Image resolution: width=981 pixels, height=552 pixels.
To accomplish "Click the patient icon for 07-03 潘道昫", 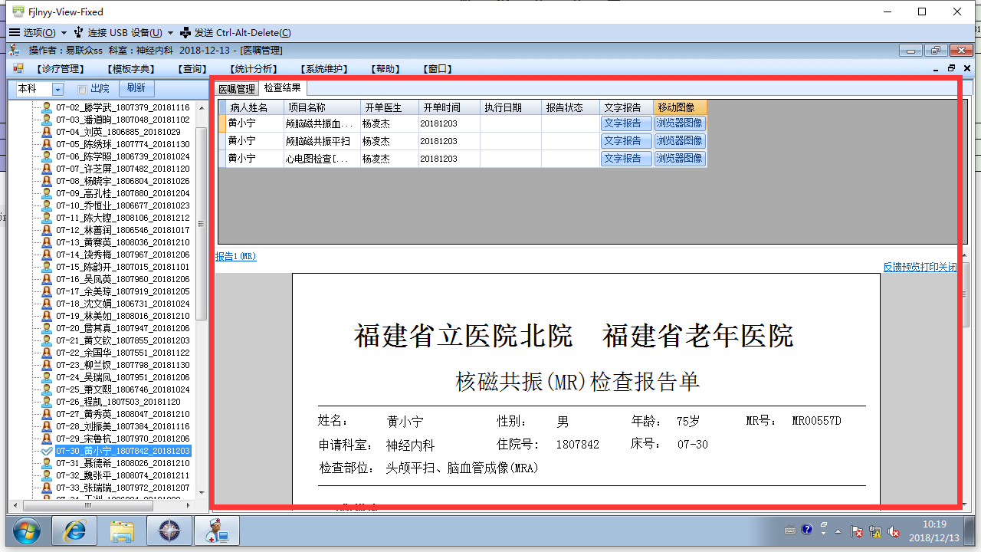I will tap(47, 120).
